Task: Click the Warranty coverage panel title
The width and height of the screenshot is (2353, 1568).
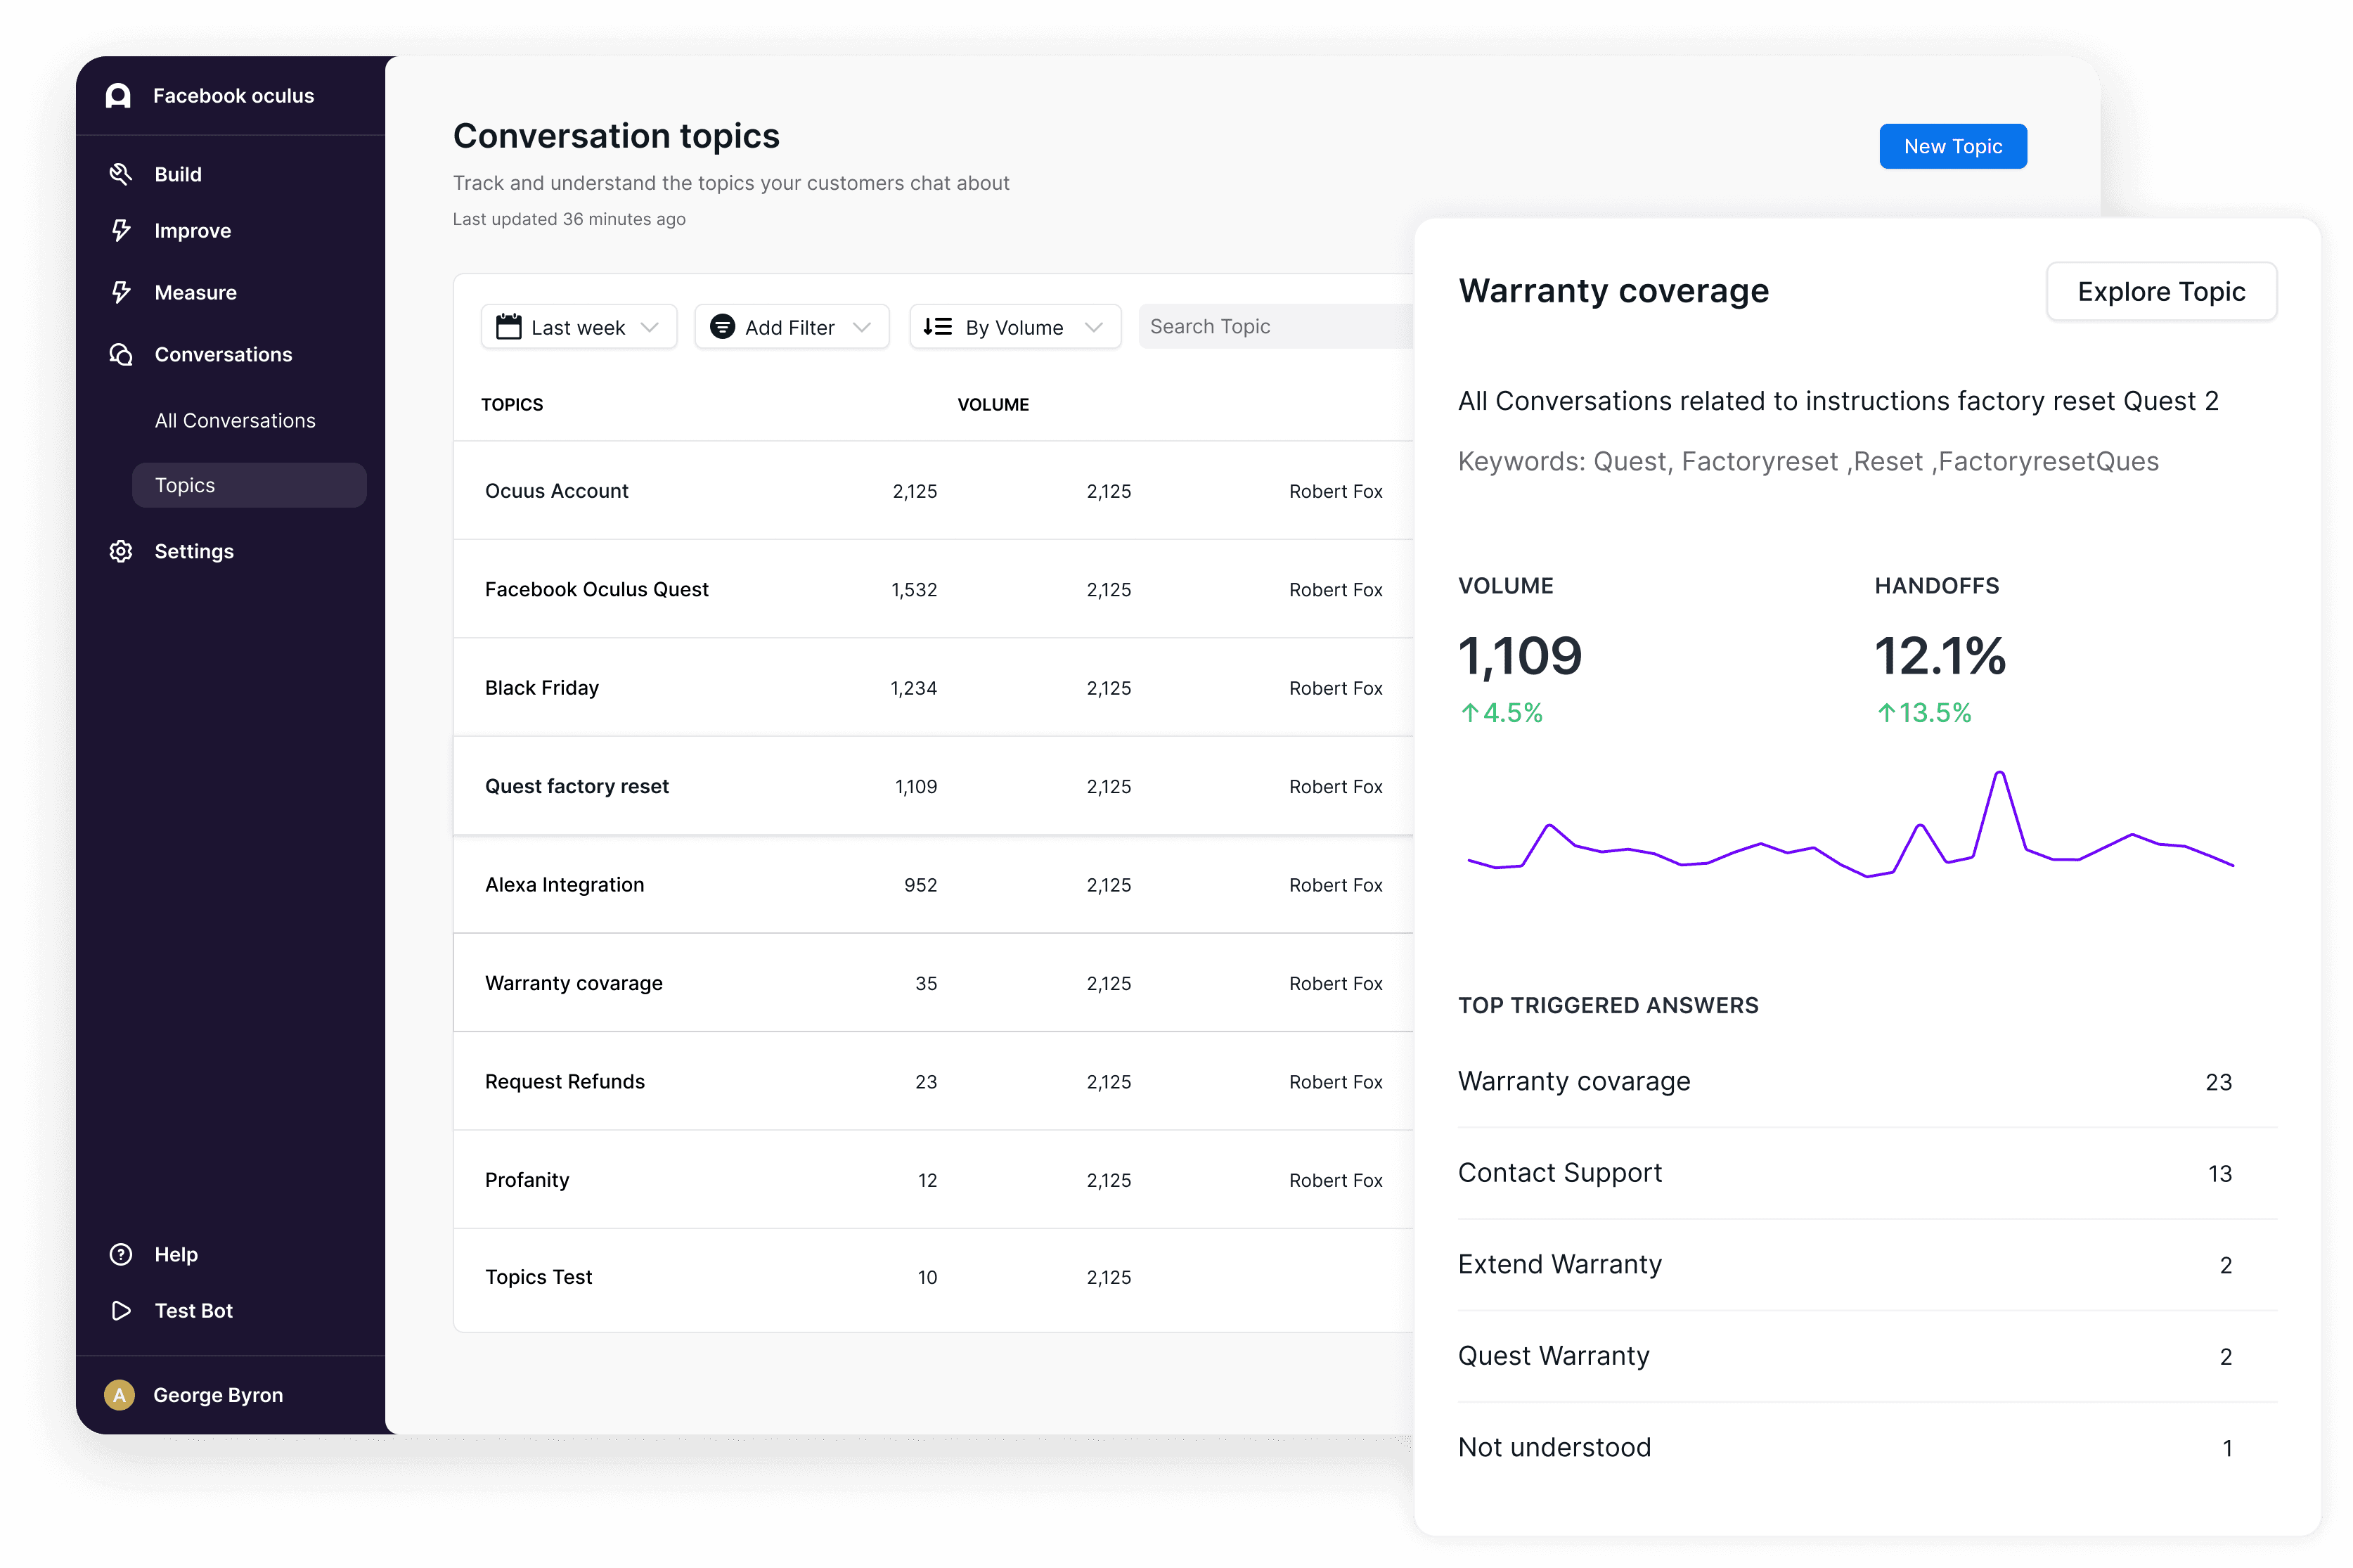Action: click(x=1613, y=291)
